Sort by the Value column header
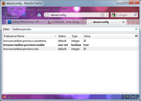This screenshot has width=141, height=101. click(x=108, y=36)
